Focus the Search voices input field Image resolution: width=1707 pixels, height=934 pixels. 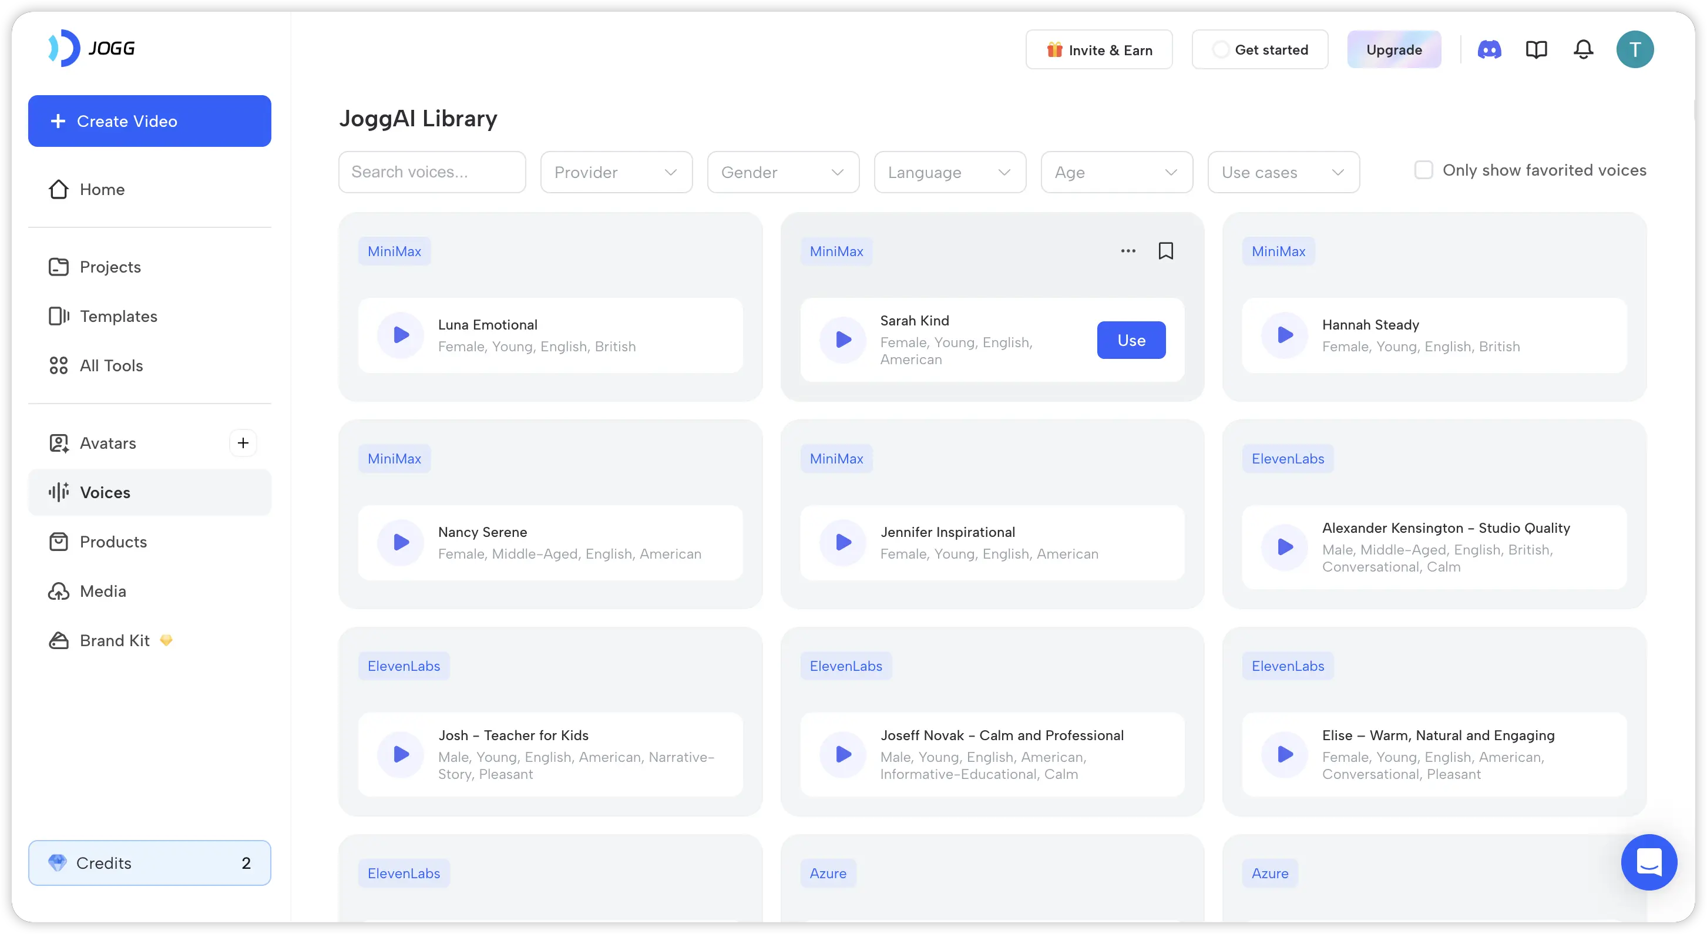432,172
